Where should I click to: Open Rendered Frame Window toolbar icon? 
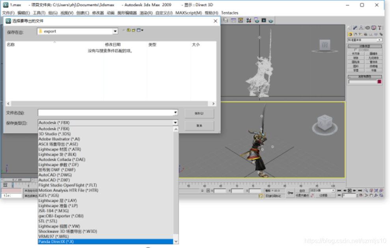264,20
